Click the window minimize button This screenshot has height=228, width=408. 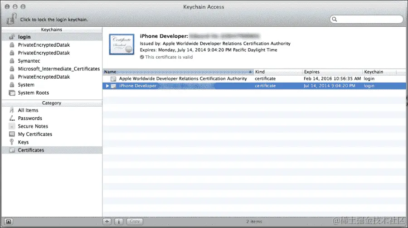(15, 7)
